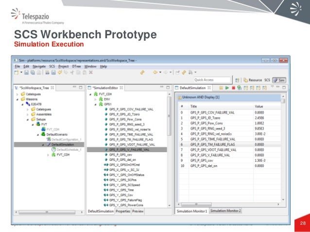This screenshot has height=232, width=310.
Task: Open the SCS menu
Action: click(x=52, y=66)
